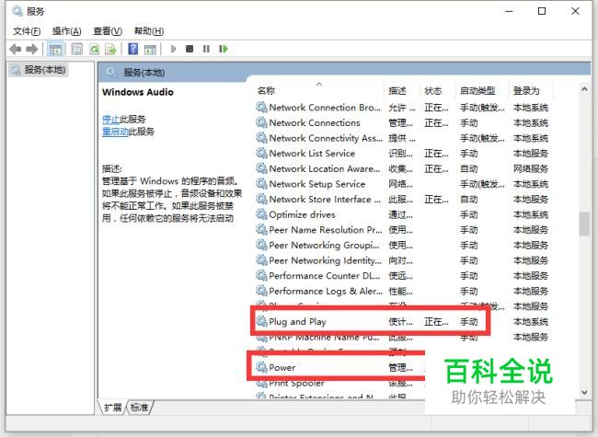Open the 查看(V) menu

pos(108,31)
